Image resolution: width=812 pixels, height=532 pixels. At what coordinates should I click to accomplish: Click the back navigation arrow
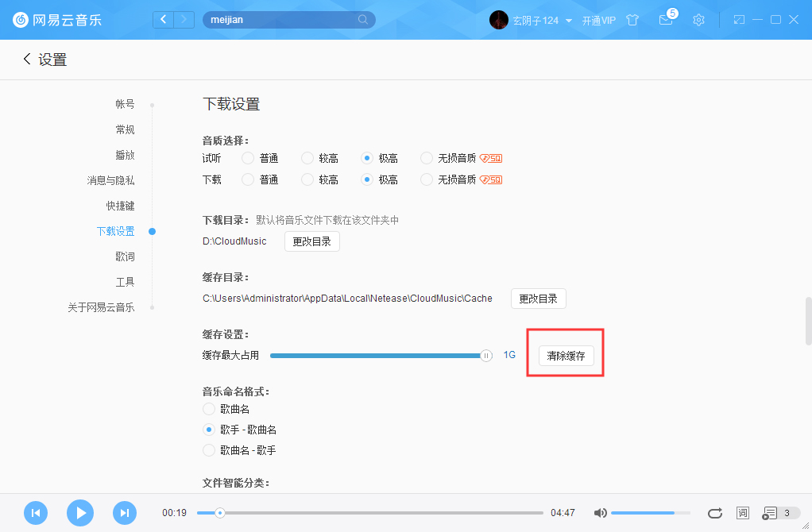[x=163, y=19]
